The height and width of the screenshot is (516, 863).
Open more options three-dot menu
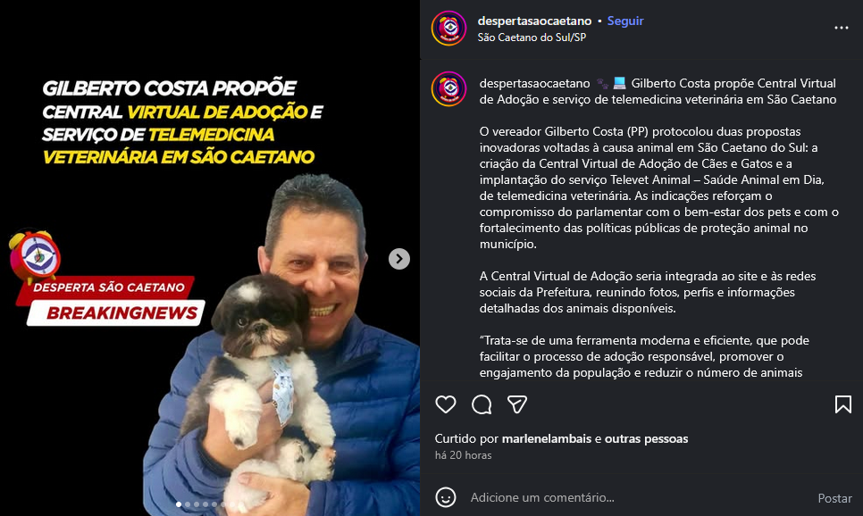841,28
